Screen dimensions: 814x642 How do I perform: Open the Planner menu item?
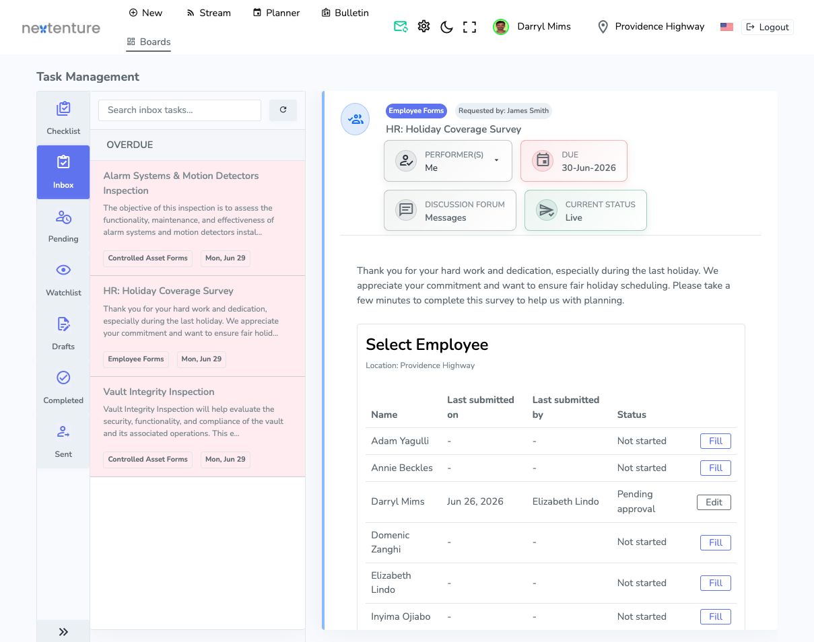click(276, 13)
